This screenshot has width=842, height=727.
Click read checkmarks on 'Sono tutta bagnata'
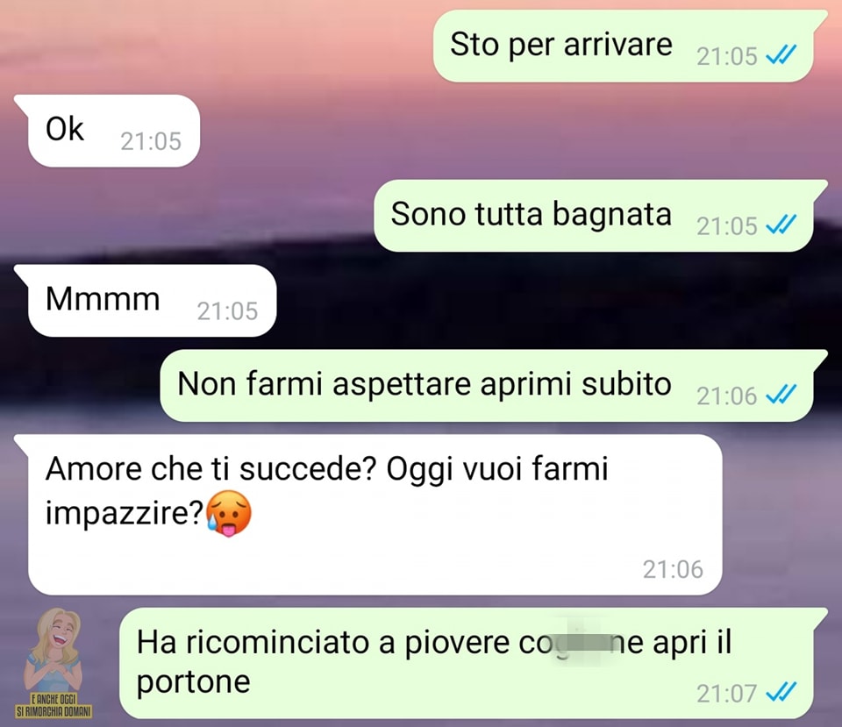coord(781,225)
